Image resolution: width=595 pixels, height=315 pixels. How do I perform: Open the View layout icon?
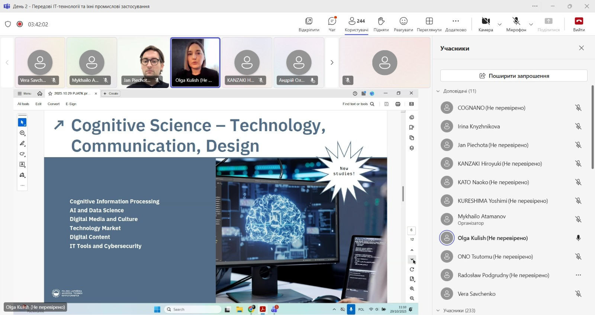point(429,21)
